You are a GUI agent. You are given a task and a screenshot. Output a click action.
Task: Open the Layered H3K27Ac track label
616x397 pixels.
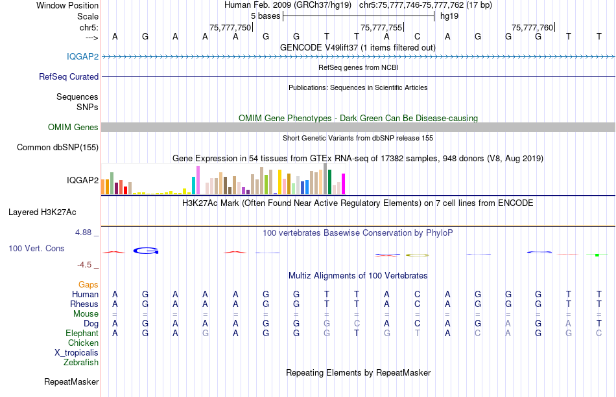coord(42,212)
